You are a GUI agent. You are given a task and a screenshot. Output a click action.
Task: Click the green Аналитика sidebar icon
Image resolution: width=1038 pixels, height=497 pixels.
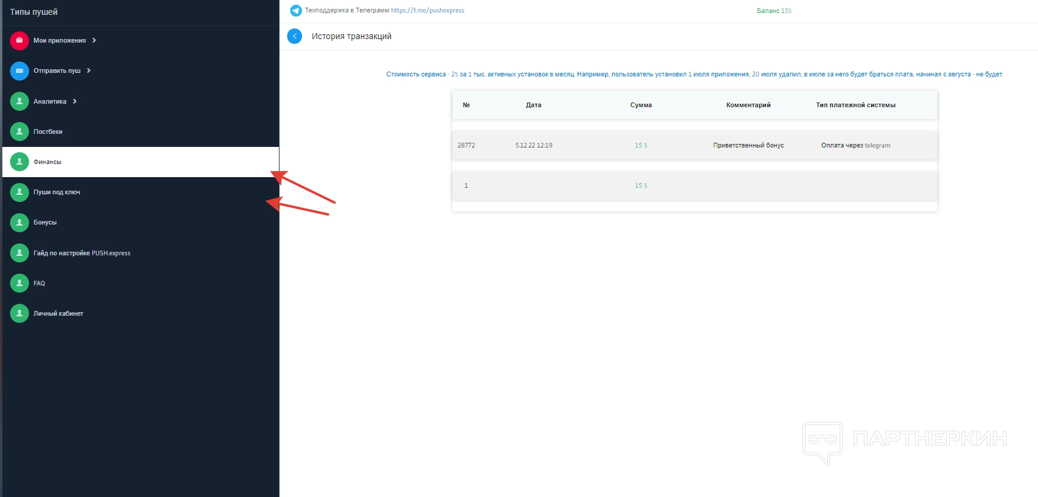20,101
